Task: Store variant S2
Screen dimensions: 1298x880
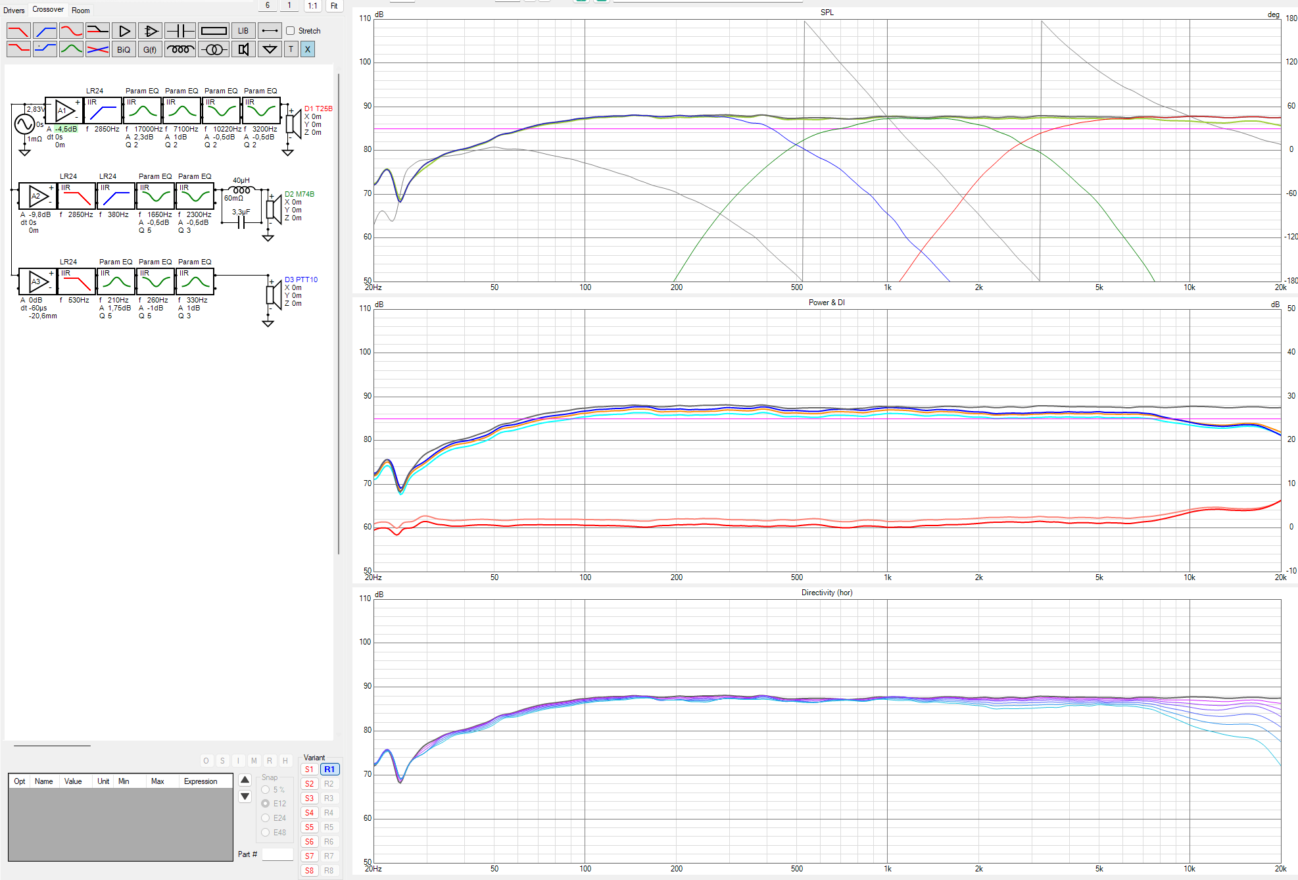Action: [x=309, y=784]
